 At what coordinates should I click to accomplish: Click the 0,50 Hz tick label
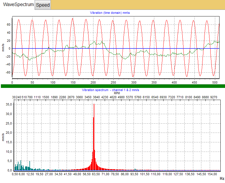click(x=15, y=174)
